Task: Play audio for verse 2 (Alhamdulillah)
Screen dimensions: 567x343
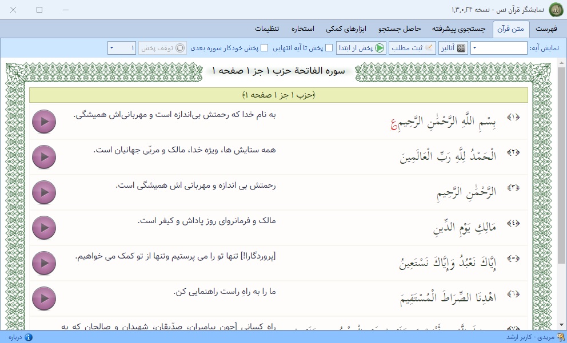Action: click(x=44, y=157)
